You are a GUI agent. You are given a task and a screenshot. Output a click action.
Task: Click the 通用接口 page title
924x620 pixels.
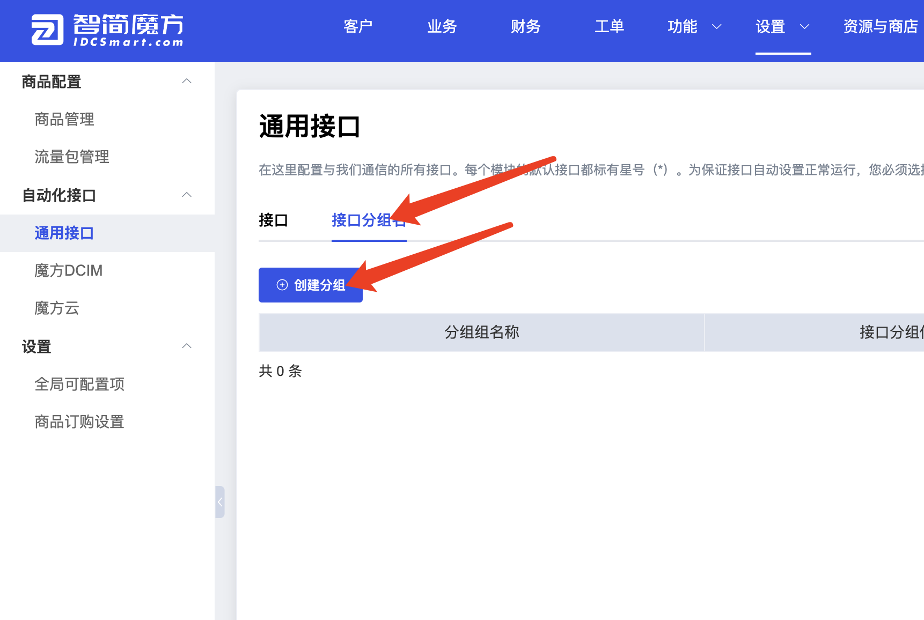click(x=310, y=127)
